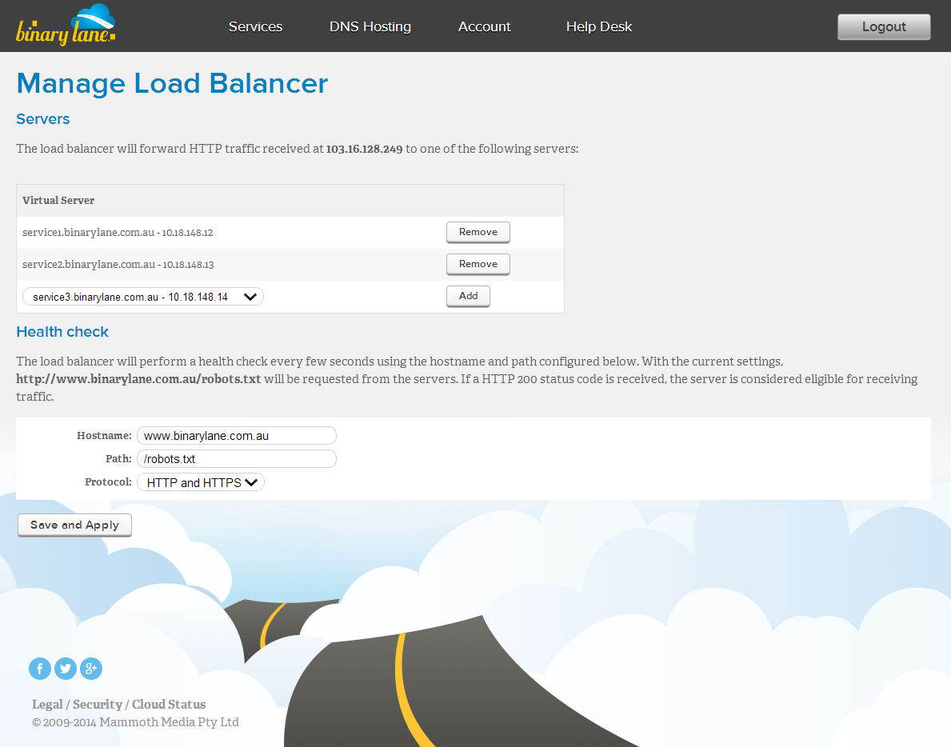Open the Services menu
This screenshot has width=951, height=747.
pos(255,26)
